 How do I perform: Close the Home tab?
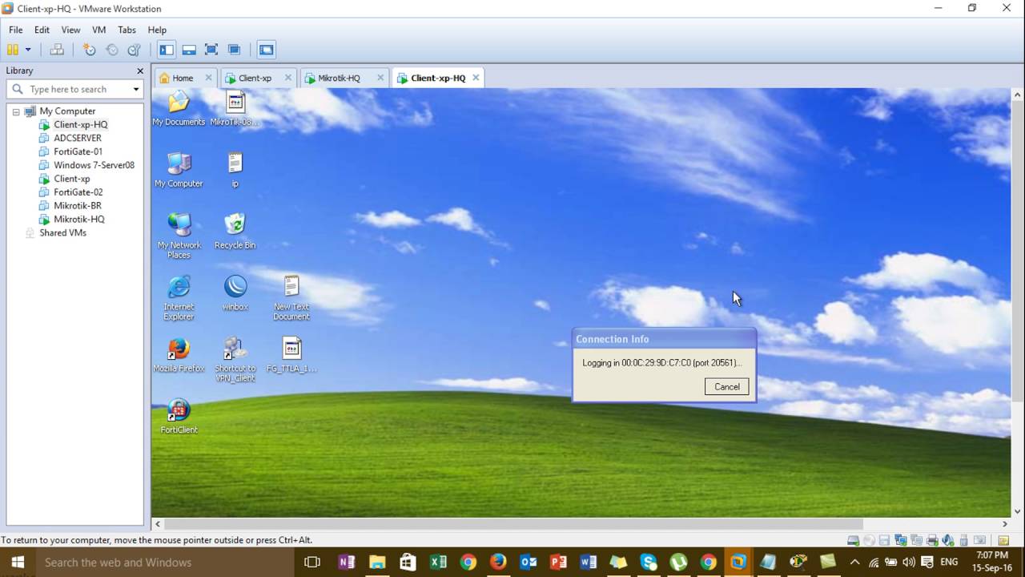click(x=208, y=78)
